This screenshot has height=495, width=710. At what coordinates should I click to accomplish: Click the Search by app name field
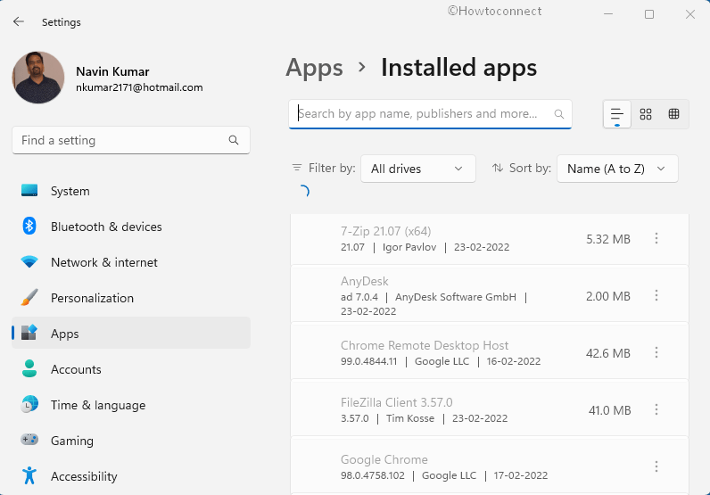[x=430, y=113]
